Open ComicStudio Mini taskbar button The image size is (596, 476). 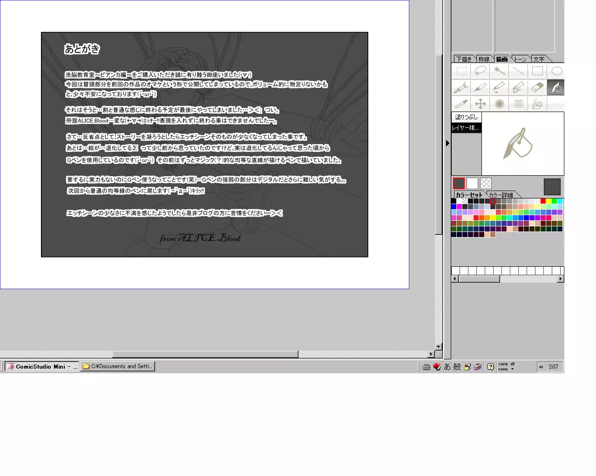(x=41, y=366)
